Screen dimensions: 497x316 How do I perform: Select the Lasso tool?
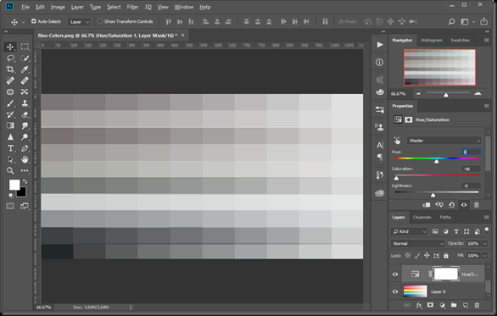10,58
